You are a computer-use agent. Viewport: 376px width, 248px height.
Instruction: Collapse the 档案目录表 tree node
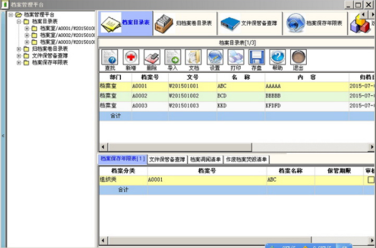[x=19, y=21]
